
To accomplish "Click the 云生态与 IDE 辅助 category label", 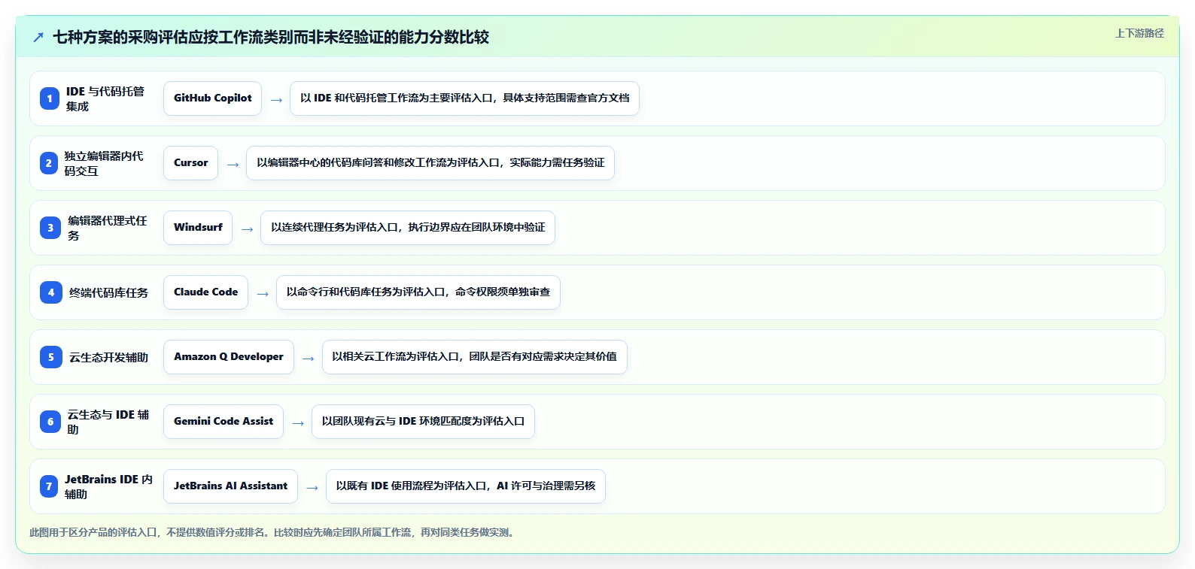I will [108, 422].
